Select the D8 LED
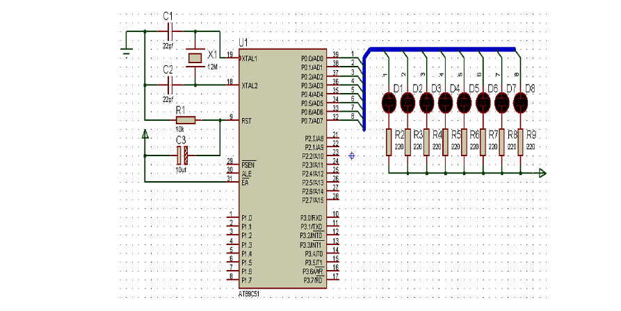The width and height of the screenshot is (621, 311). (x=521, y=103)
